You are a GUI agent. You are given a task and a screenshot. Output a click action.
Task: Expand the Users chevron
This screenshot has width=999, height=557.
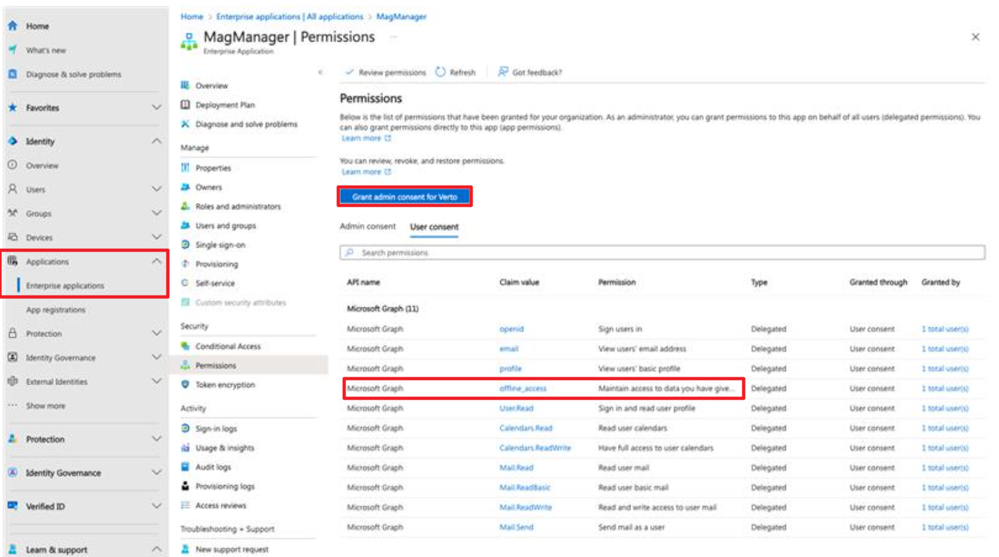point(157,189)
